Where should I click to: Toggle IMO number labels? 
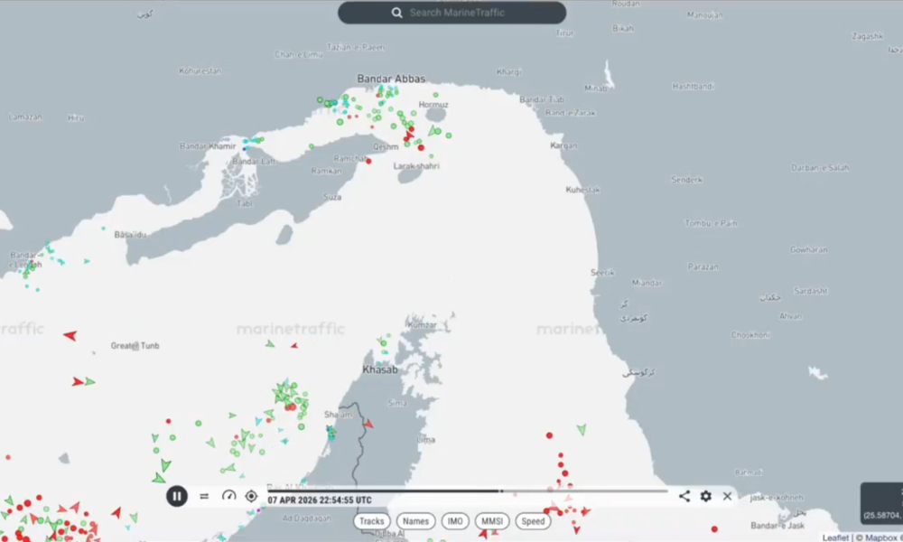tap(455, 521)
